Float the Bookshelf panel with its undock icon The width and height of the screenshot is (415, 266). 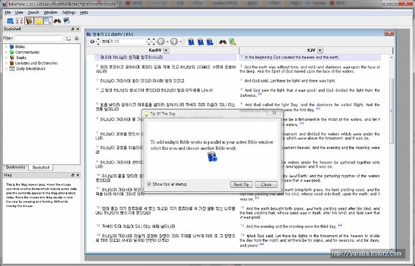click(73, 29)
